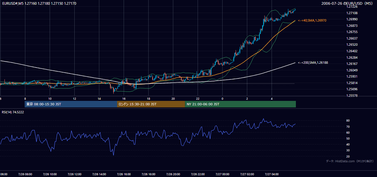The height and width of the screenshot is (177, 377).
Task: Click the 7/26 08:00 time label
Action: click(25, 174)
